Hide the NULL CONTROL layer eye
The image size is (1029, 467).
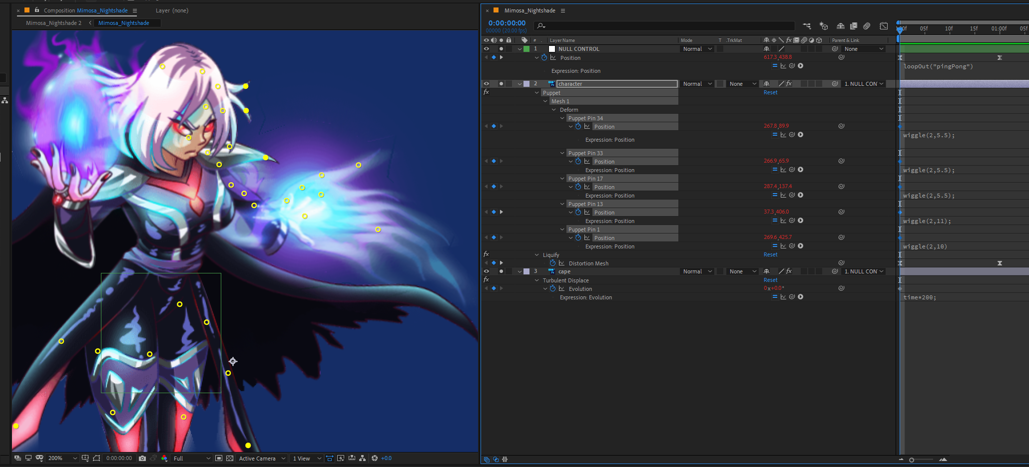click(x=486, y=49)
